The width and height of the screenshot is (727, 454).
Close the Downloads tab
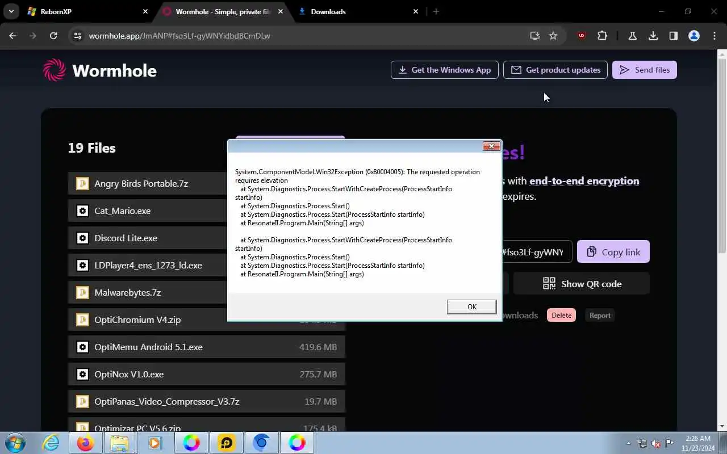(x=416, y=11)
